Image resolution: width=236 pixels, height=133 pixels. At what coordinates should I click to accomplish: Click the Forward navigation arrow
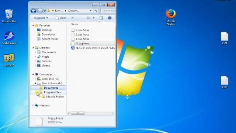point(40,11)
